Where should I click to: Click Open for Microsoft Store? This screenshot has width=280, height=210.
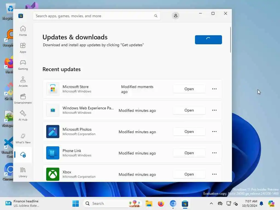click(x=189, y=89)
